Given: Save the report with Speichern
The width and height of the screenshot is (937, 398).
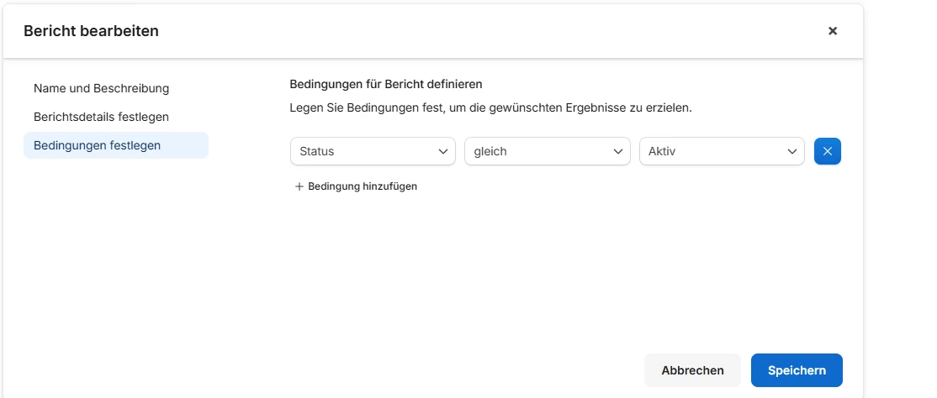Looking at the screenshot, I should [x=797, y=370].
